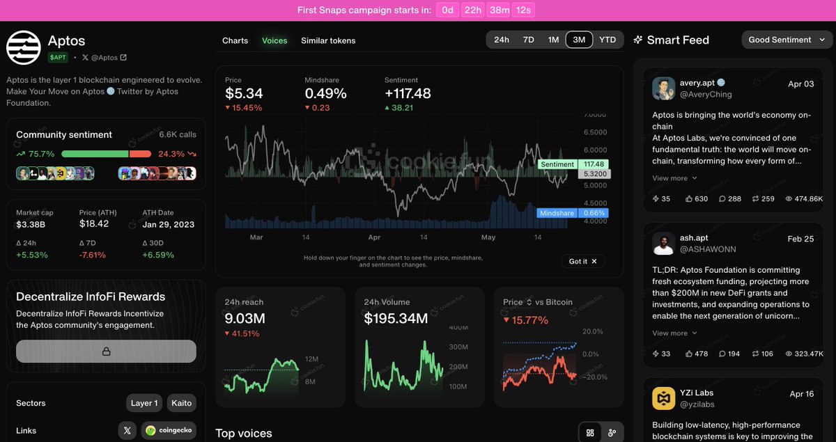Click verified badge next to avery.apt

(x=721, y=83)
